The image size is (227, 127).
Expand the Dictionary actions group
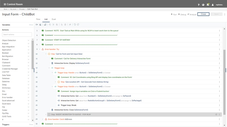tap(28, 88)
